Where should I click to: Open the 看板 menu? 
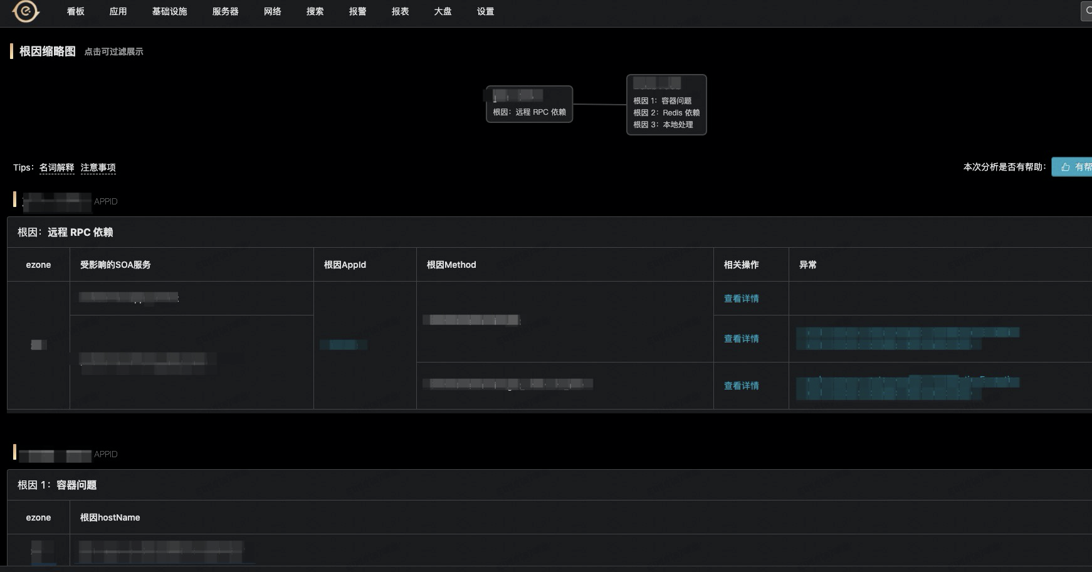pos(76,11)
